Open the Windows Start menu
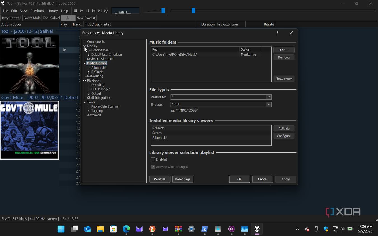 61,229
